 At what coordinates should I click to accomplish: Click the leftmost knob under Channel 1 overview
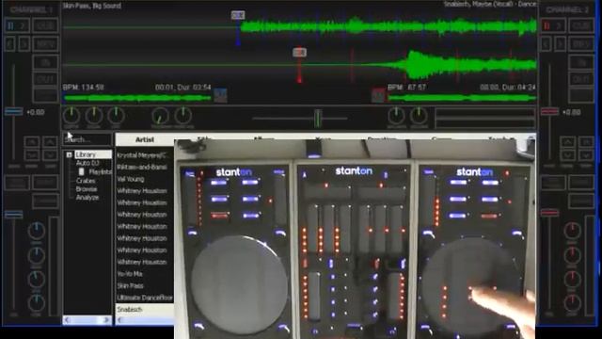point(71,116)
